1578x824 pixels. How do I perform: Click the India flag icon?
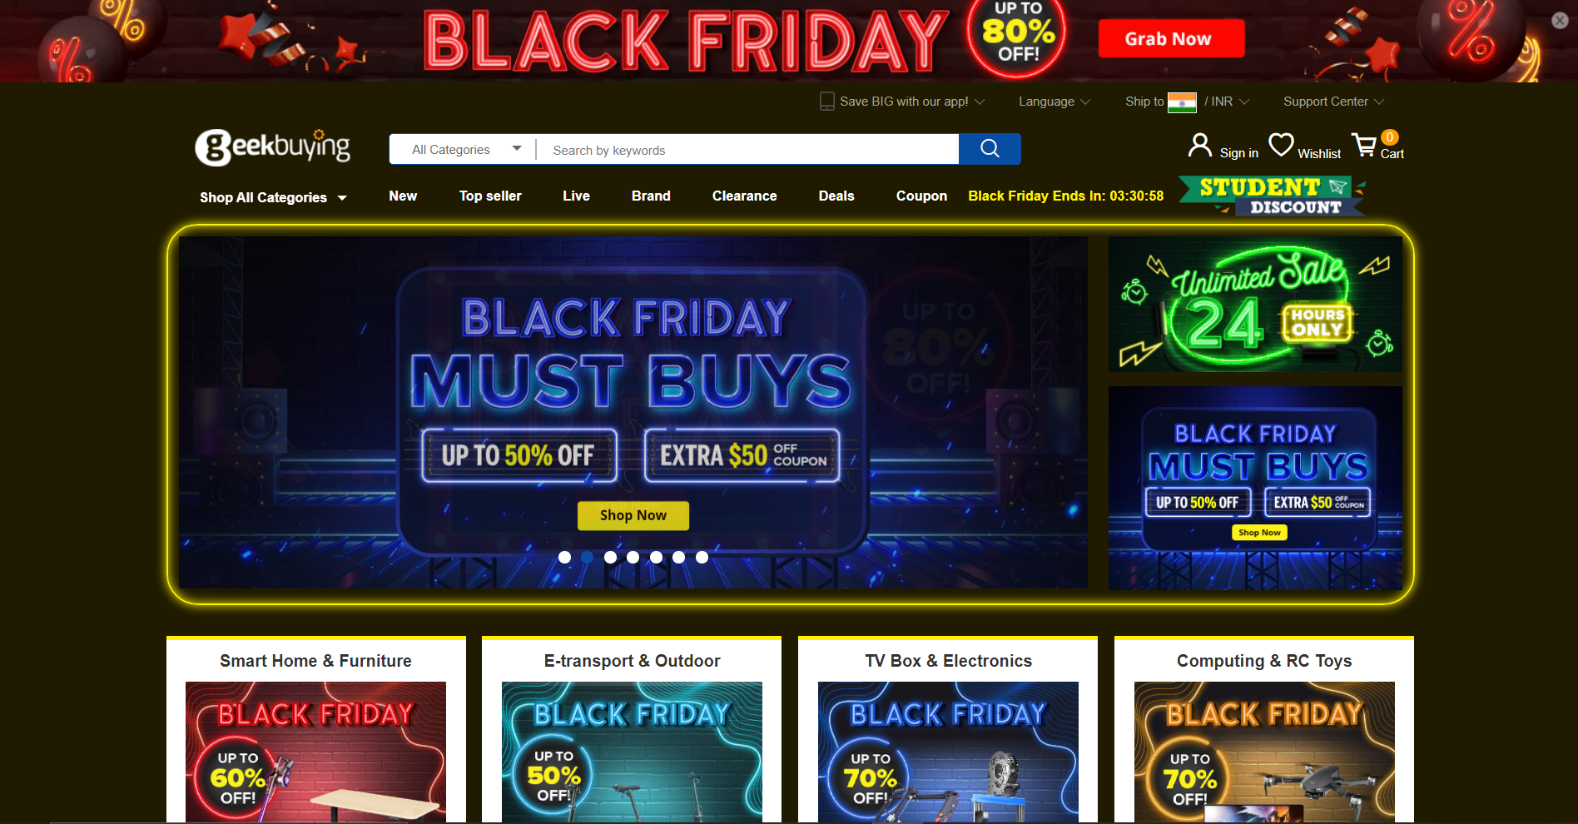(x=1182, y=102)
